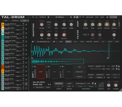Preview MAP 2 with its play arrow
This screenshot has width=122, height=107.
point(49,66)
